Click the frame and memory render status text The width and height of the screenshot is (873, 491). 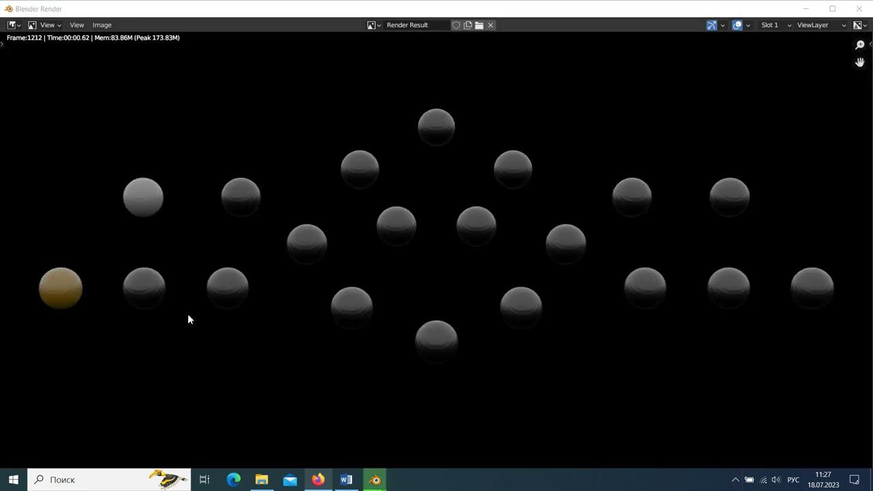click(x=93, y=38)
